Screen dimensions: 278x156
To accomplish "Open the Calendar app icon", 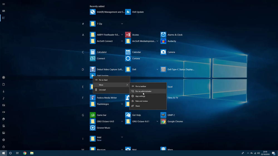I will pyautogui.click(x=128, y=52).
